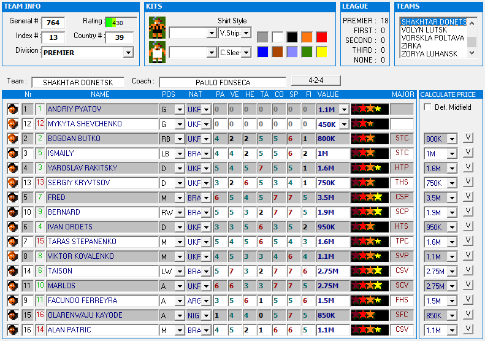Click the face icon for Facundo Ferreyra

[12, 301]
